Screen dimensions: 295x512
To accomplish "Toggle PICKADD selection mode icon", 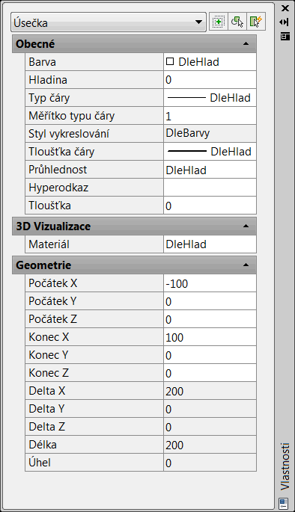I will tap(218, 22).
